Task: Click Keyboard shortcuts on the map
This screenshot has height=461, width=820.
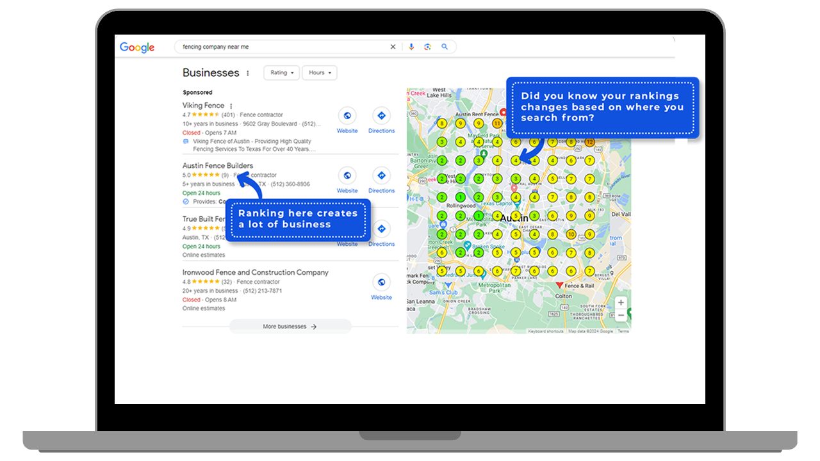Action: 546,331
